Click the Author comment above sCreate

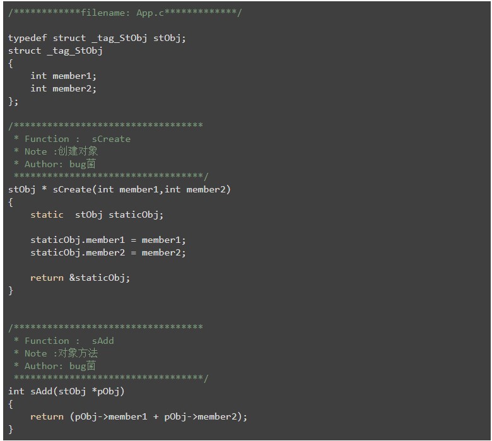54,164
